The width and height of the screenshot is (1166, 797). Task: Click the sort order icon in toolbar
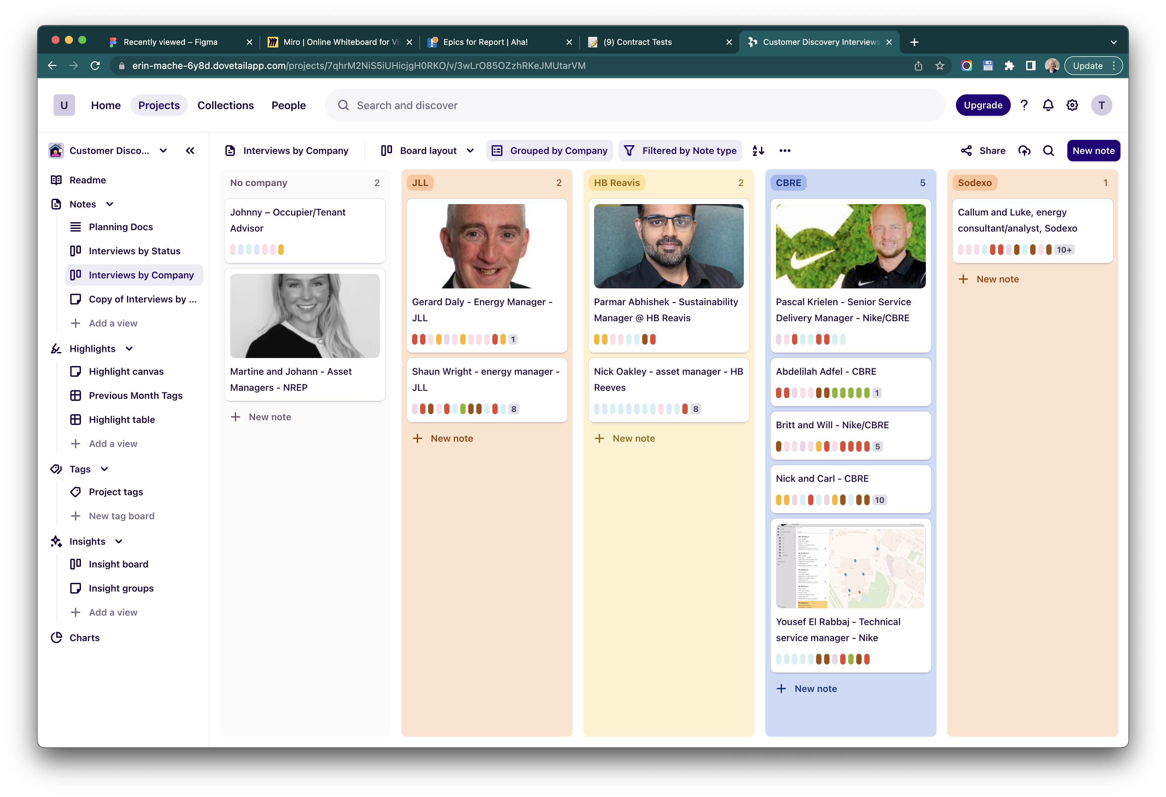coord(758,151)
